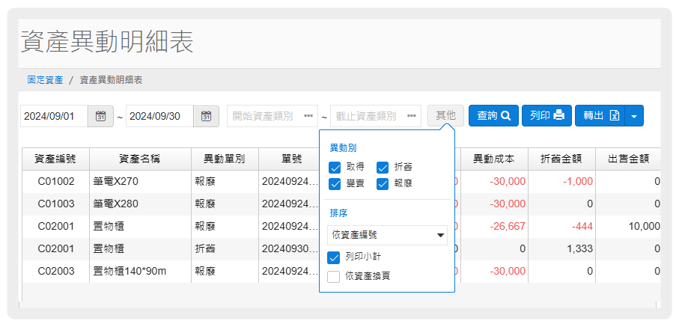Uncheck the 折舊 checkbox
This screenshot has height=327, width=679.
pos(383,167)
